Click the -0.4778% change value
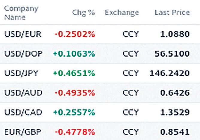 [75, 132]
